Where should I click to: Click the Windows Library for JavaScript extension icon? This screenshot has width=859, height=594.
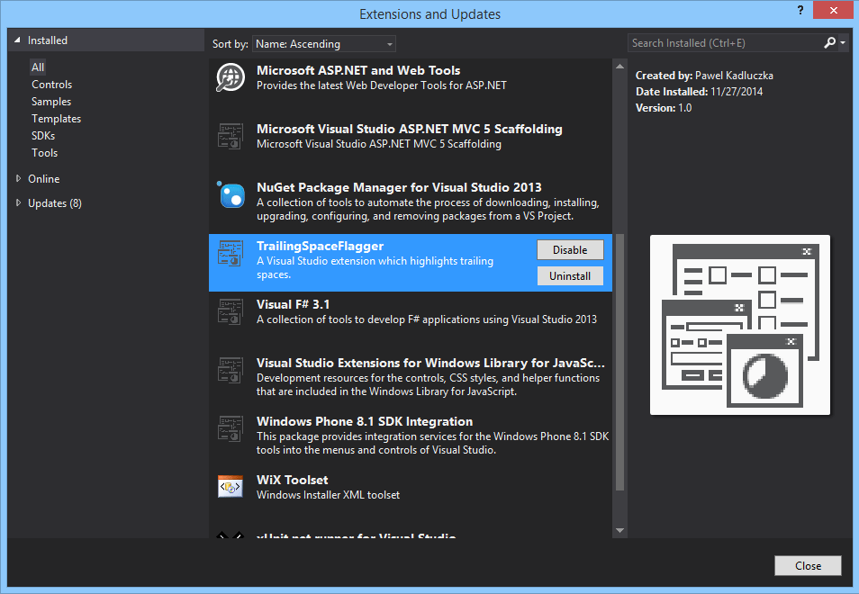click(231, 371)
